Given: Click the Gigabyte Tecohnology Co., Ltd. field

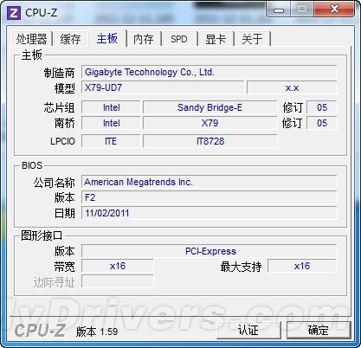Looking at the screenshot, I should pos(210,72).
